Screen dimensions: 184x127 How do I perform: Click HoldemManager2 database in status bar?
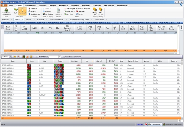click(155, 124)
